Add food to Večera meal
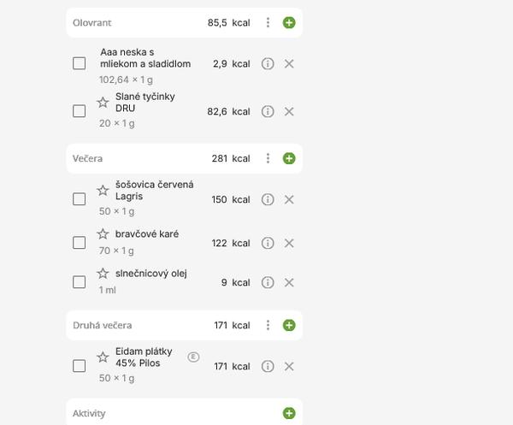This screenshot has width=513, height=425. point(289,158)
